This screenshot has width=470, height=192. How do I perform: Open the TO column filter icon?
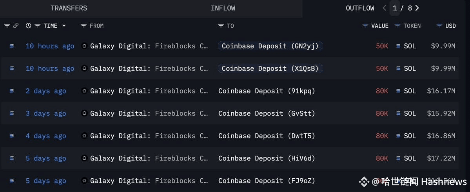(221, 26)
